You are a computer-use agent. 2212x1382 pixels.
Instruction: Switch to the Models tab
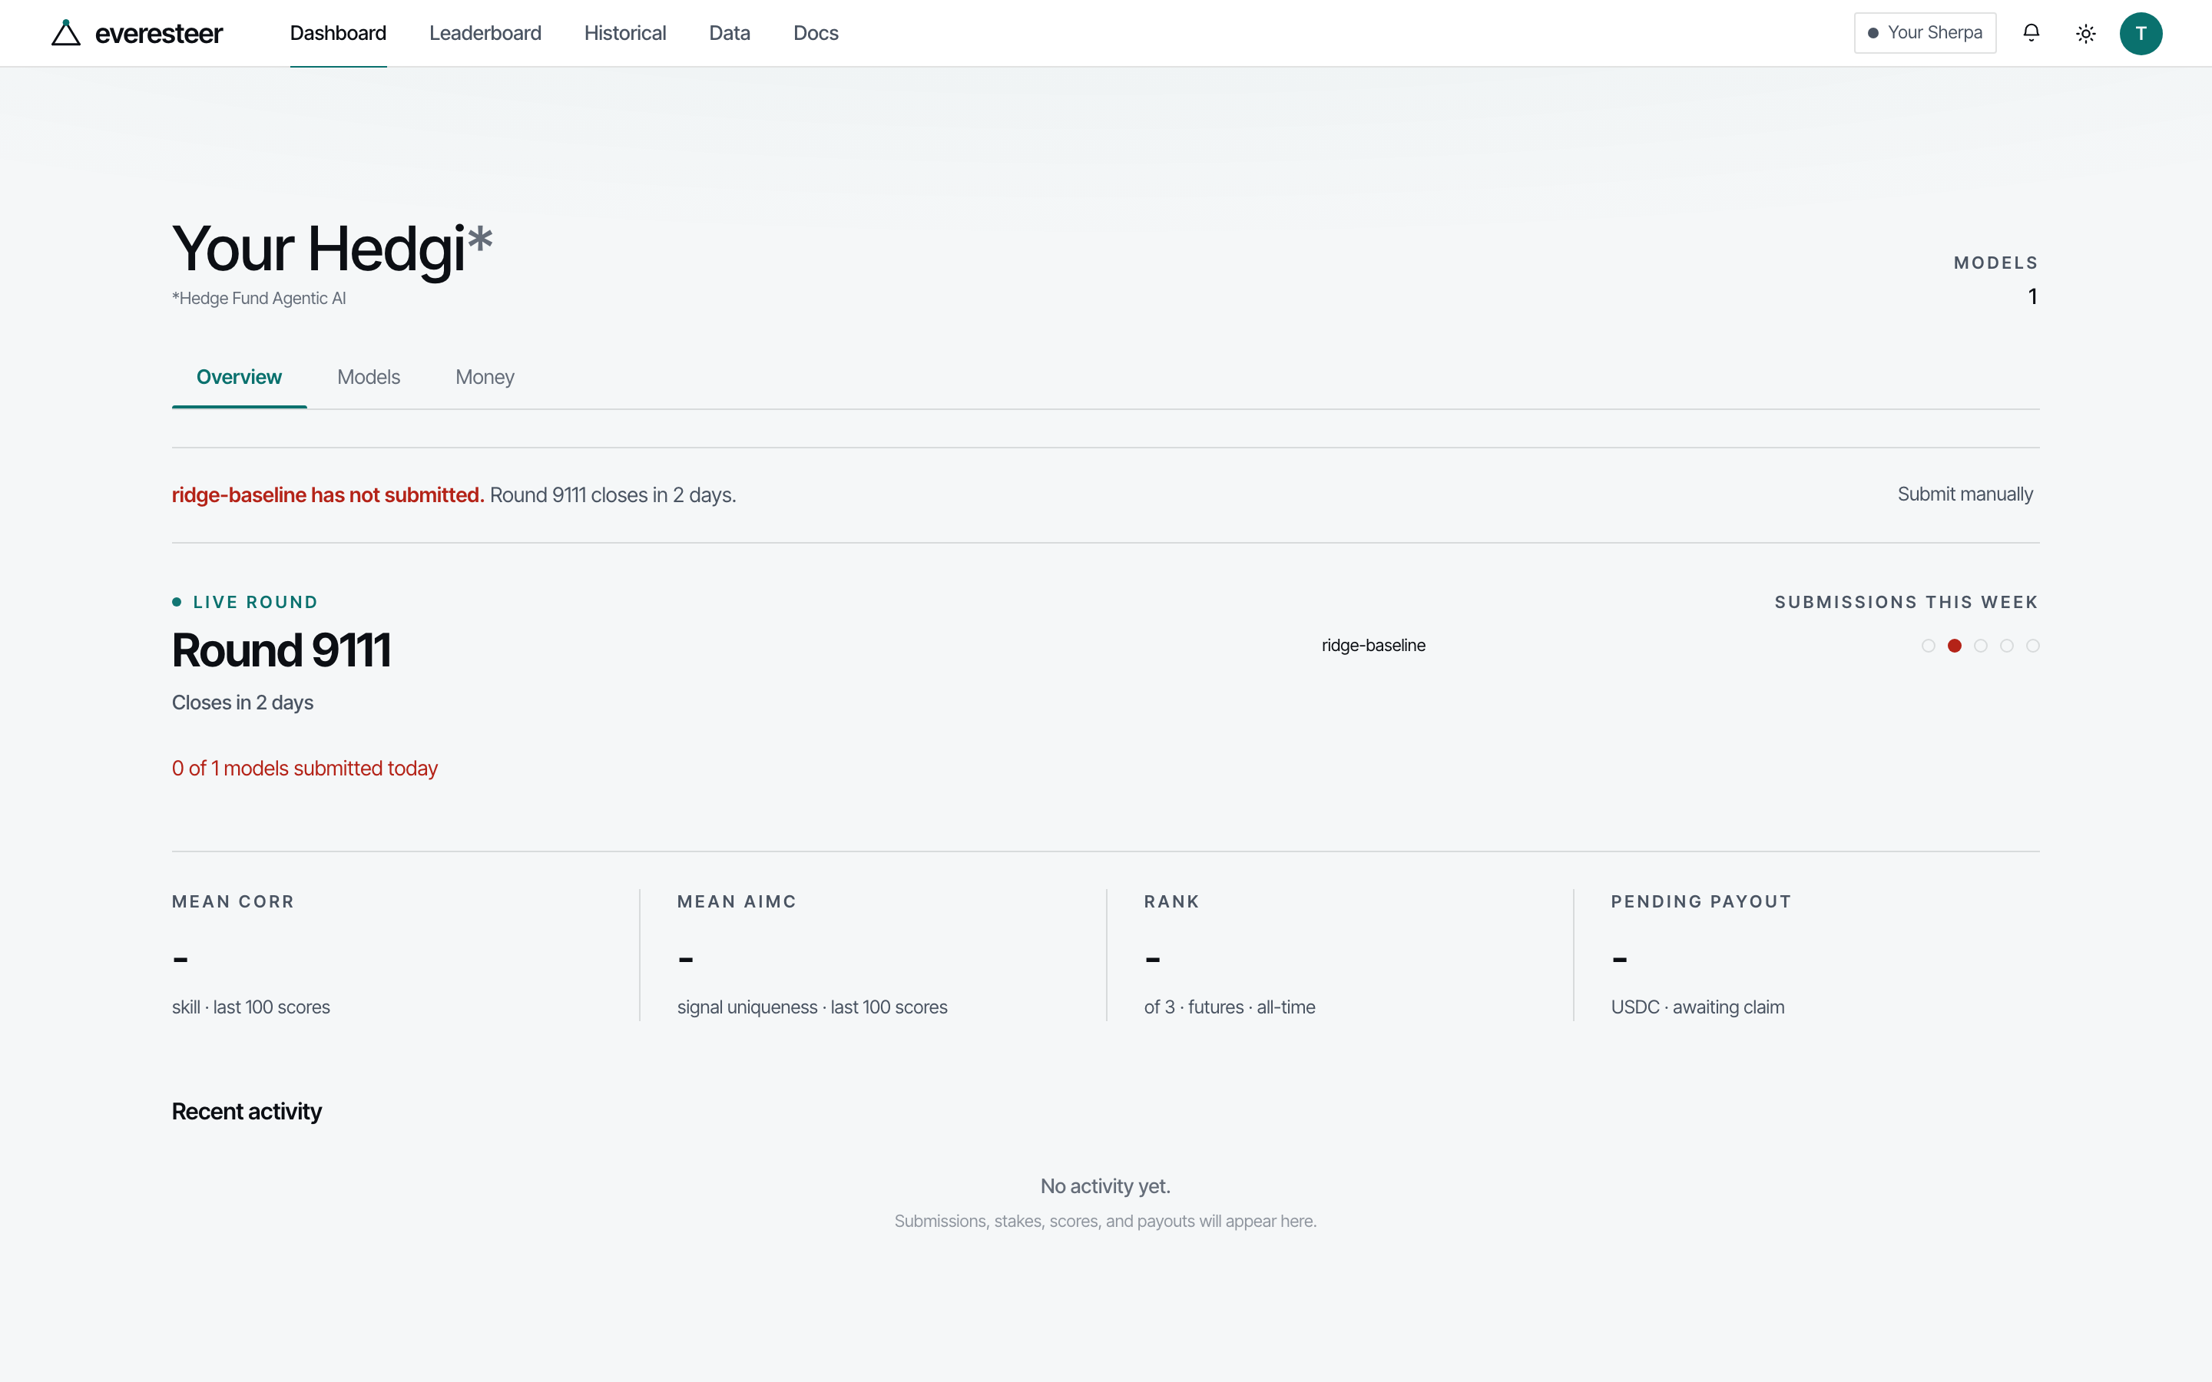tap(369, 378)
